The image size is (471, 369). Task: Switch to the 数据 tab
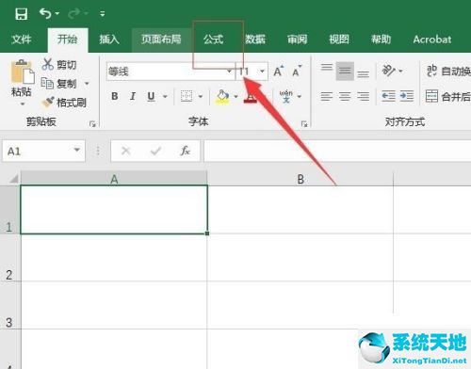tap(255, 40)
